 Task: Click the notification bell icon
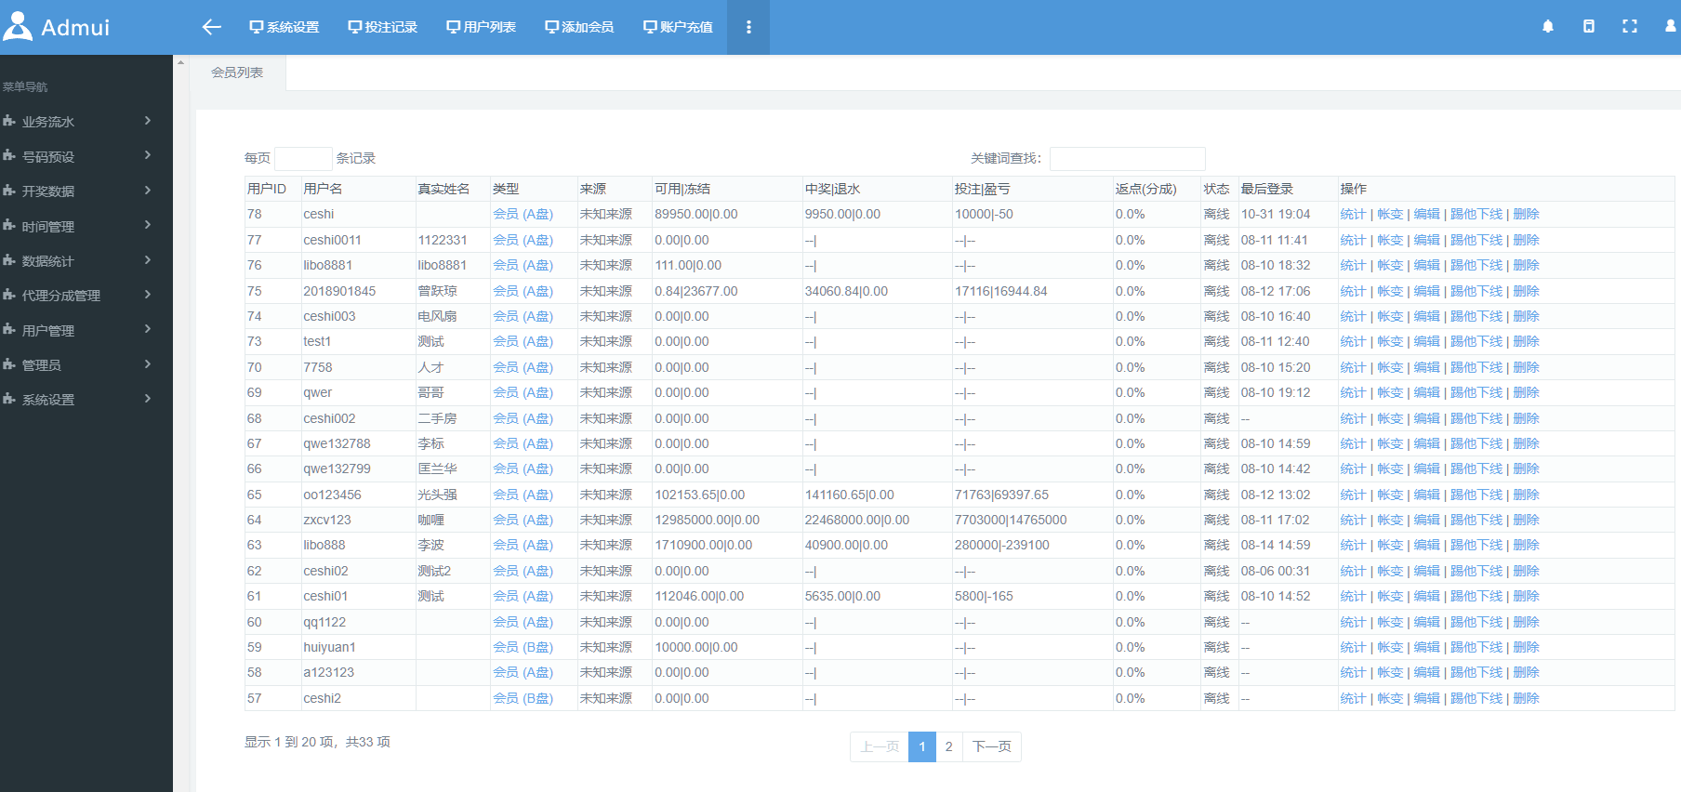[1548, 27]
